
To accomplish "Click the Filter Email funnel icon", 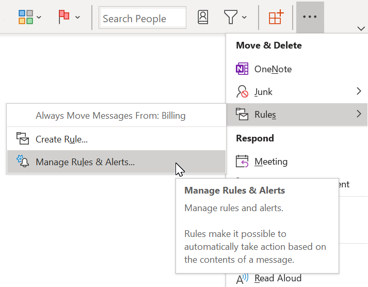I will pos(230,17).
